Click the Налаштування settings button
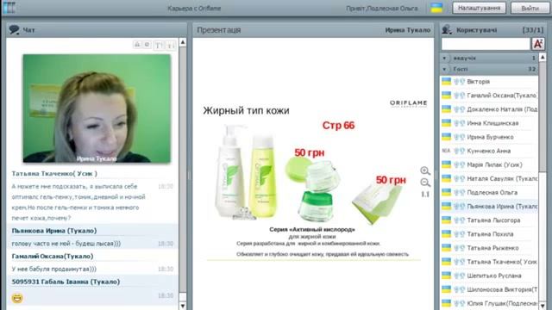552x310 pixels. pyautogui.click(x=480, y=8)
